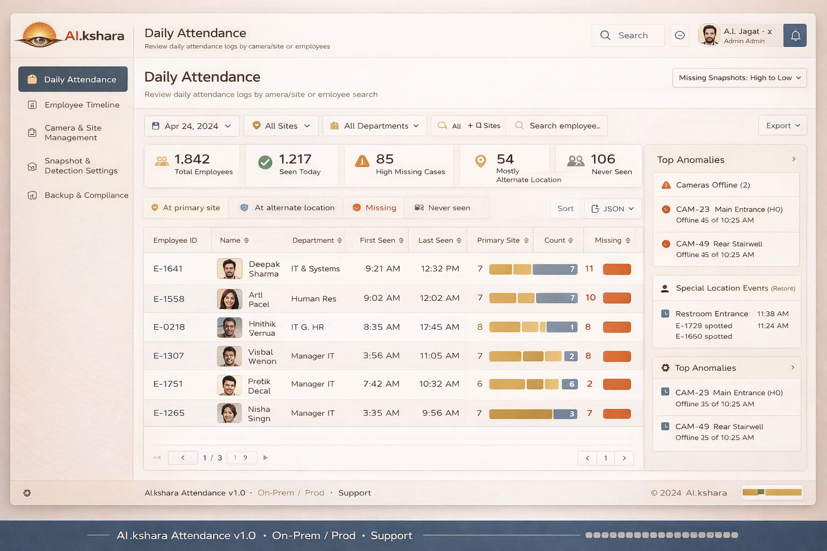
Task: Toggle the + Sites scope option
Action: [484, 126]
